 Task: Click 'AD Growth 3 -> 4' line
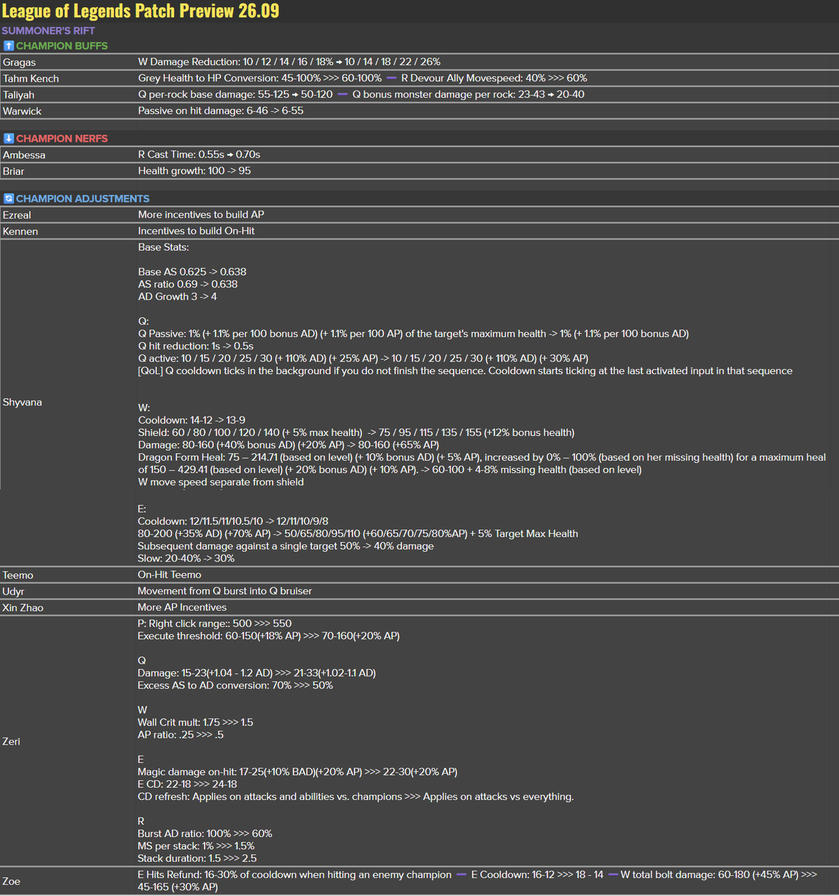(x=177, y=296)
